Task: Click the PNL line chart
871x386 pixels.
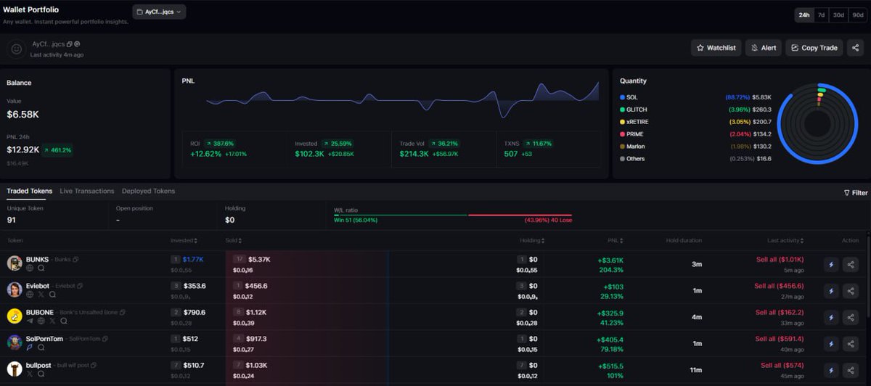Action: click(x=403, y=100)
